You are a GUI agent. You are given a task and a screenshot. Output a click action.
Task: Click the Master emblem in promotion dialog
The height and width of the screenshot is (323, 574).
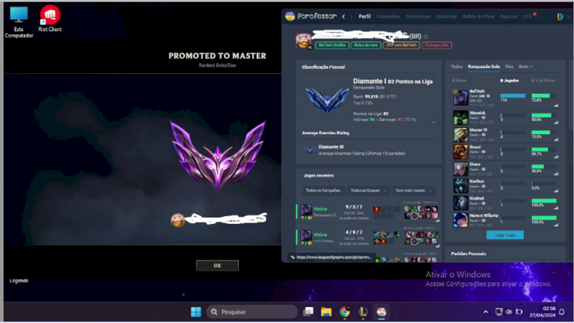pyautogui.click(x=217, y=154)
